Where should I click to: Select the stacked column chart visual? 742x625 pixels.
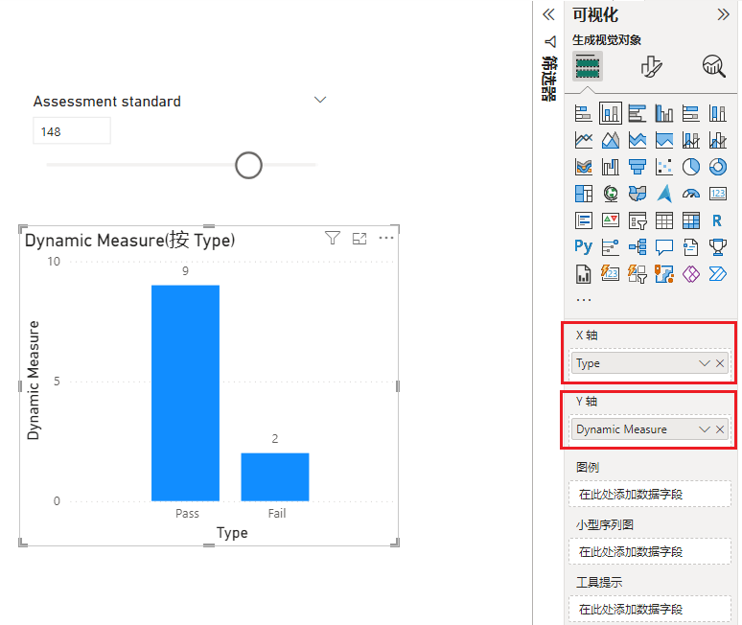pos(611,113)
